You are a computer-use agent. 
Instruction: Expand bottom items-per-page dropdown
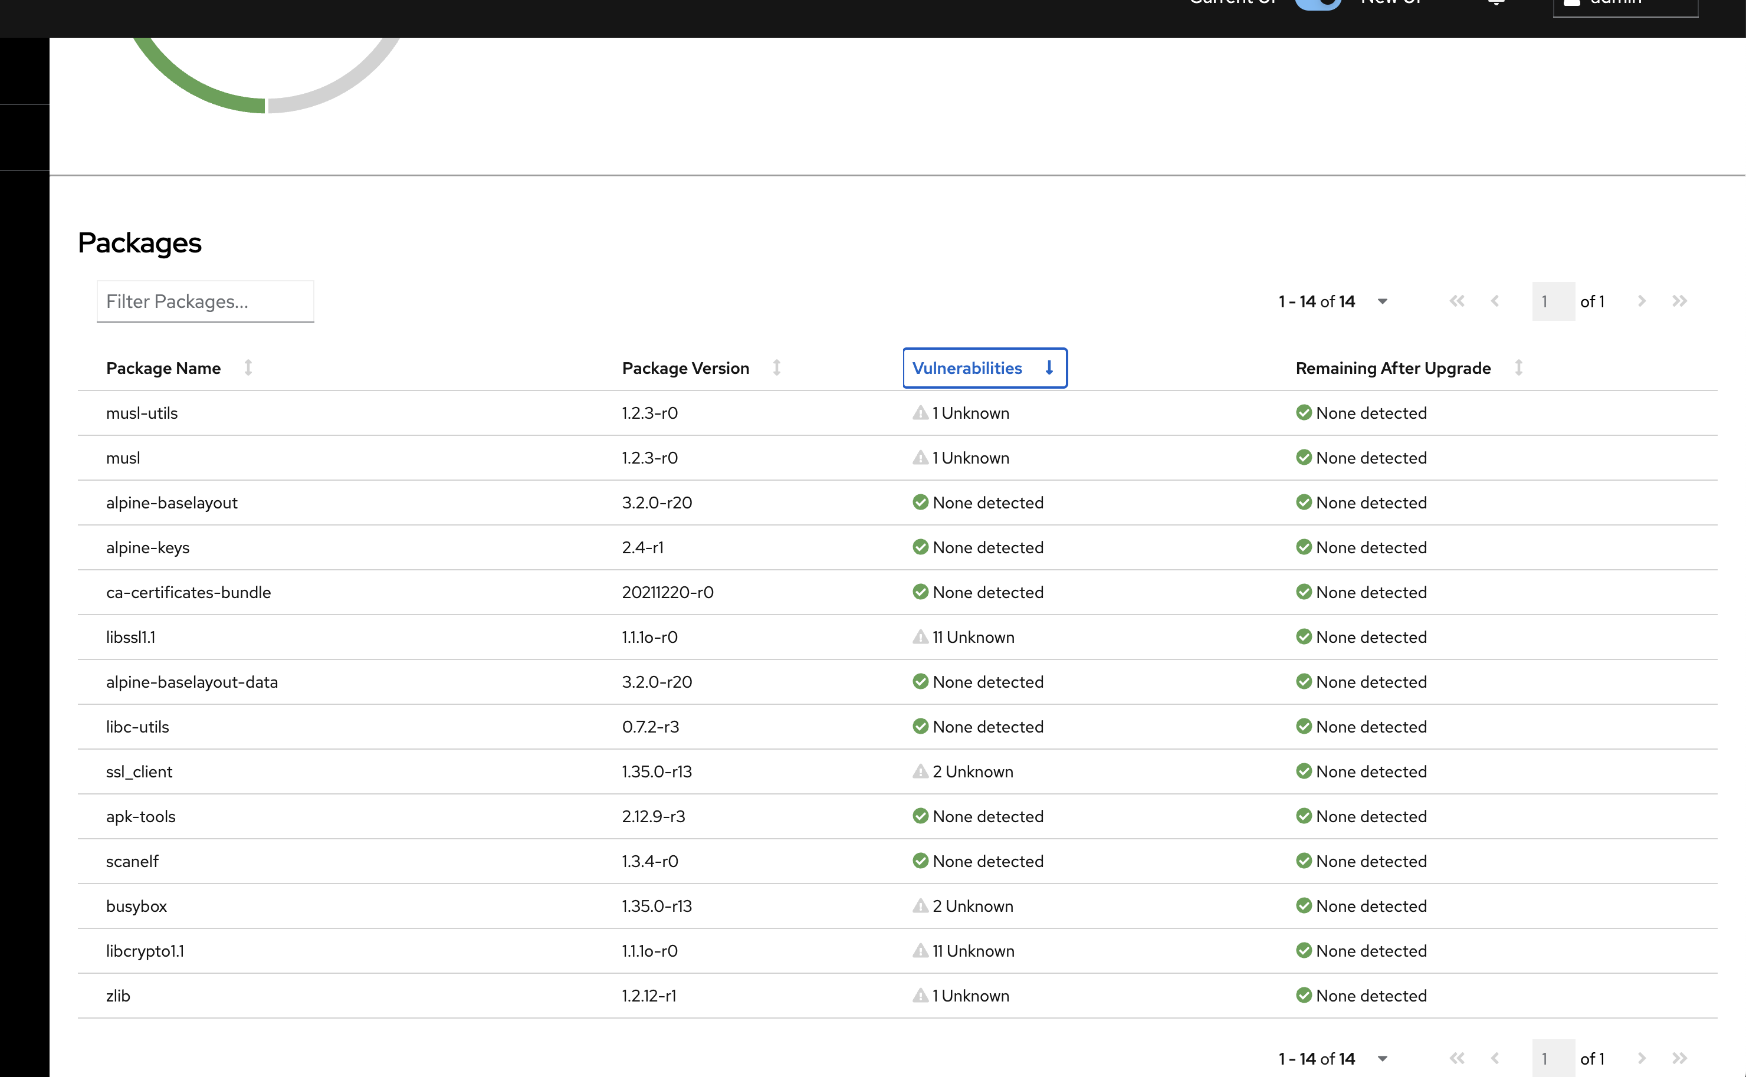click(1382, 1059)
